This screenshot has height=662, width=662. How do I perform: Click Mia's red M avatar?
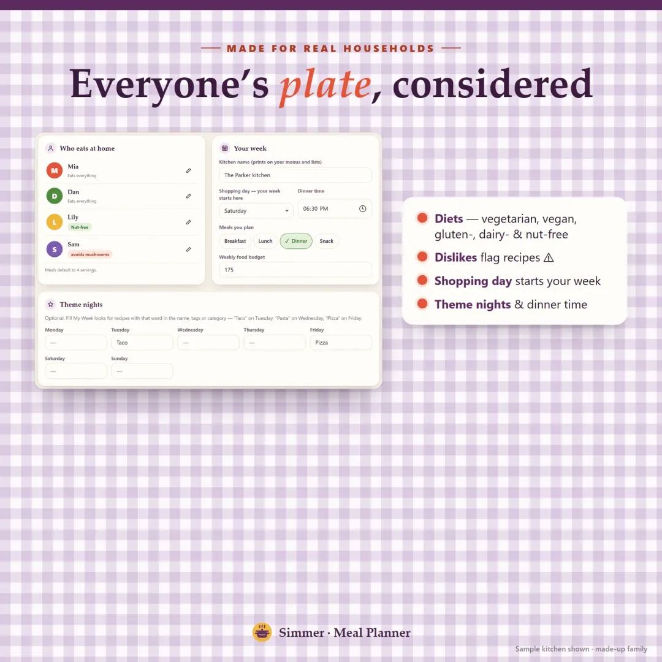(55, 170)
